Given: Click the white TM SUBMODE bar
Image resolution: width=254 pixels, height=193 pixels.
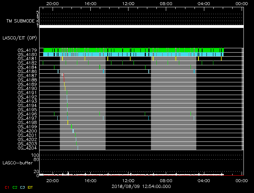Looking at the screenshot, I should tap(141, 26).
